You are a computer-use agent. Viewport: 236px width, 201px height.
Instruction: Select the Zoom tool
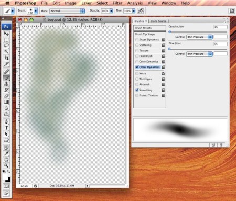(6, 165)
